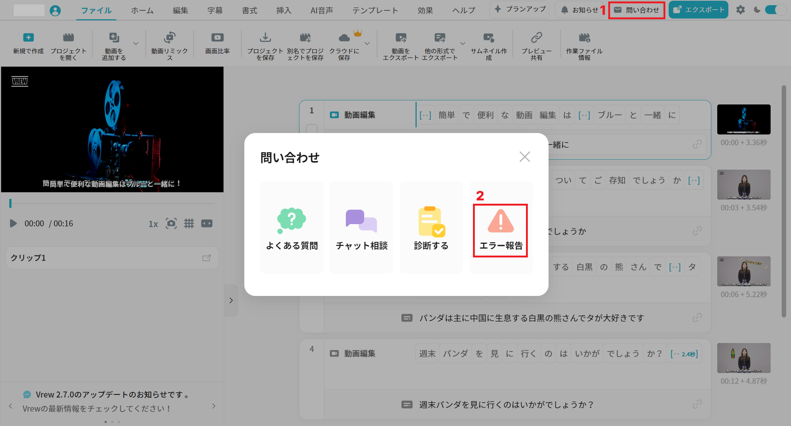This screenshot has width=791, height=426.
Task: Click the word ブルー in clip 1
Action: [x=609, y=115]
